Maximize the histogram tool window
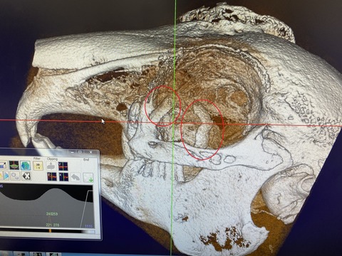The image size is (342, 256). (x=80, y=152)
